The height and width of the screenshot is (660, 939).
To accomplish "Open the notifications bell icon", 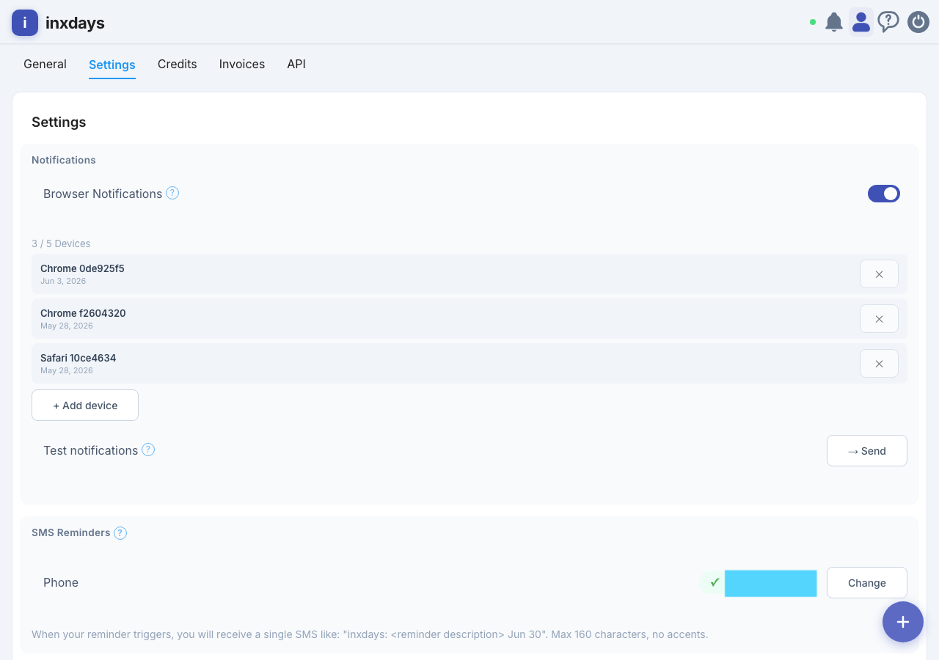I will pos(833,22).
